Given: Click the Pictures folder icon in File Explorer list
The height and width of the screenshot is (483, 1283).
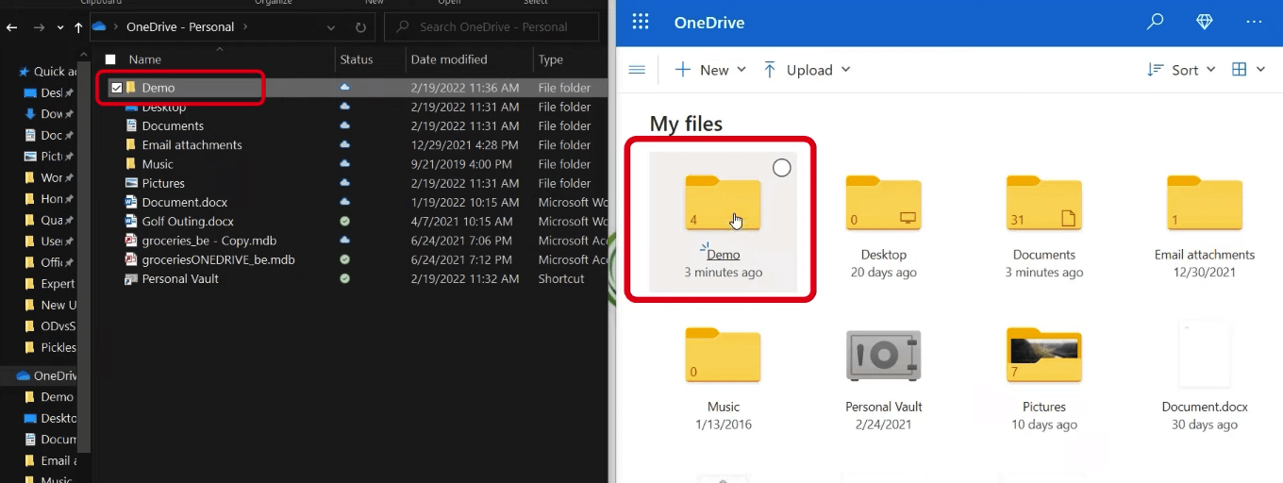Looking at the screenshot, I should (132, 183).
